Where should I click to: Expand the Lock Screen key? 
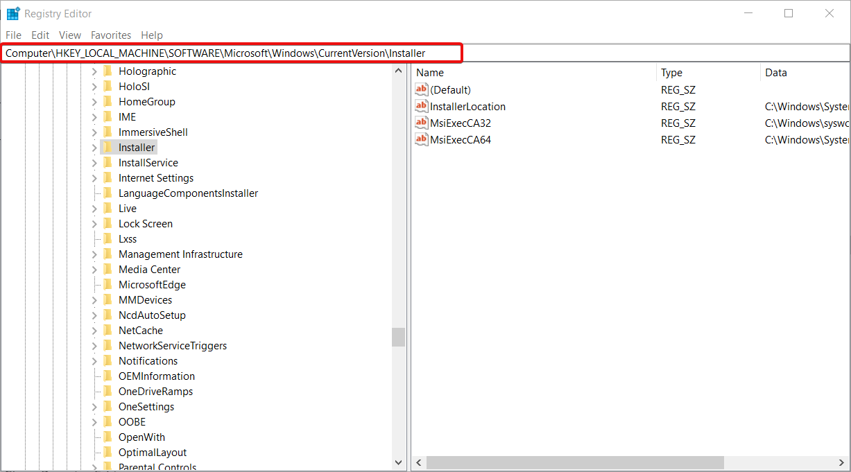(x=94, y=223)
